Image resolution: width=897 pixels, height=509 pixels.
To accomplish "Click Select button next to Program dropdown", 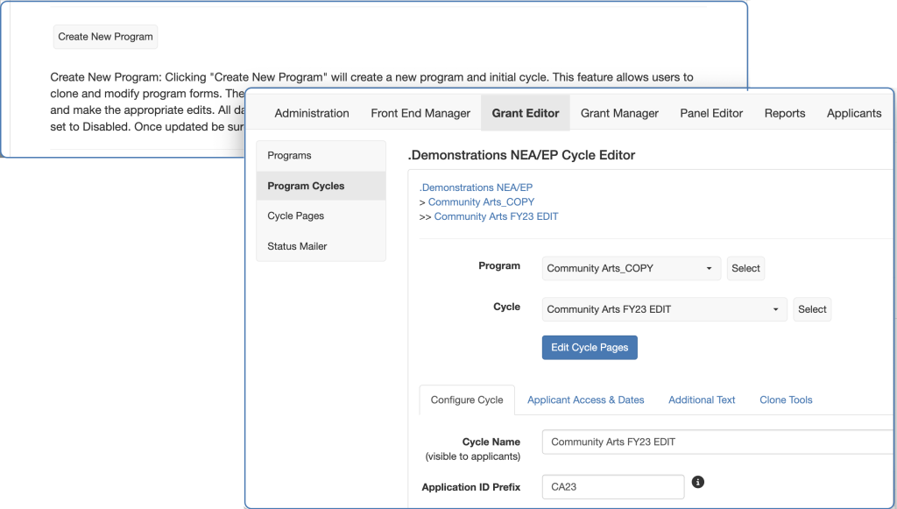I will 745,268.
